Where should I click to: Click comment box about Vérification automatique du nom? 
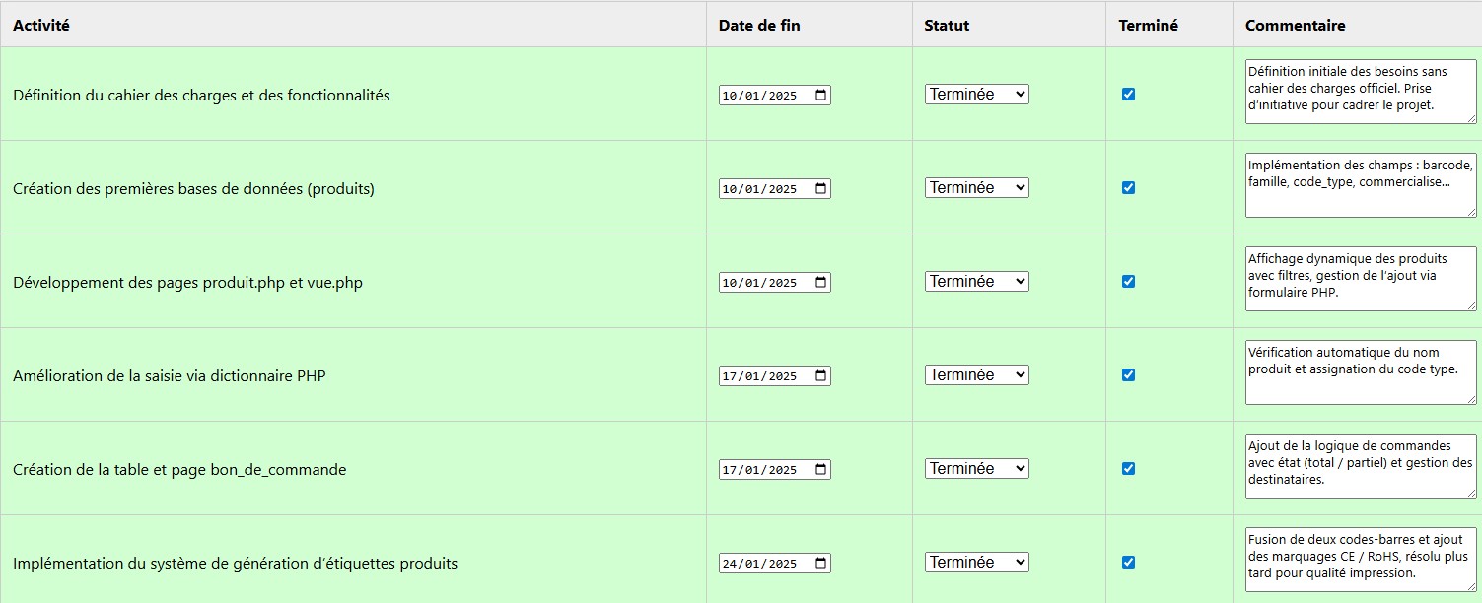tap(1360, 372)
